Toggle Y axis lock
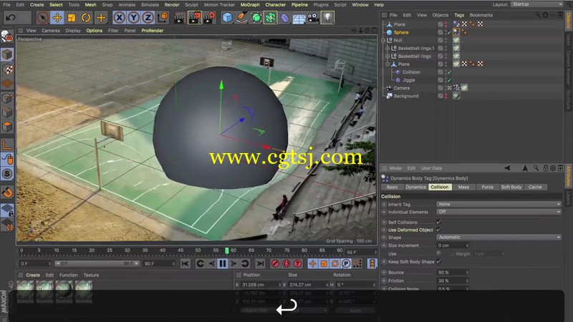The image size is (573, 322). pos(134,17)
